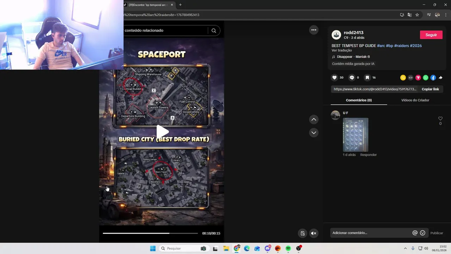
Task: Click the browser address bar
Action: coord(261,15)
